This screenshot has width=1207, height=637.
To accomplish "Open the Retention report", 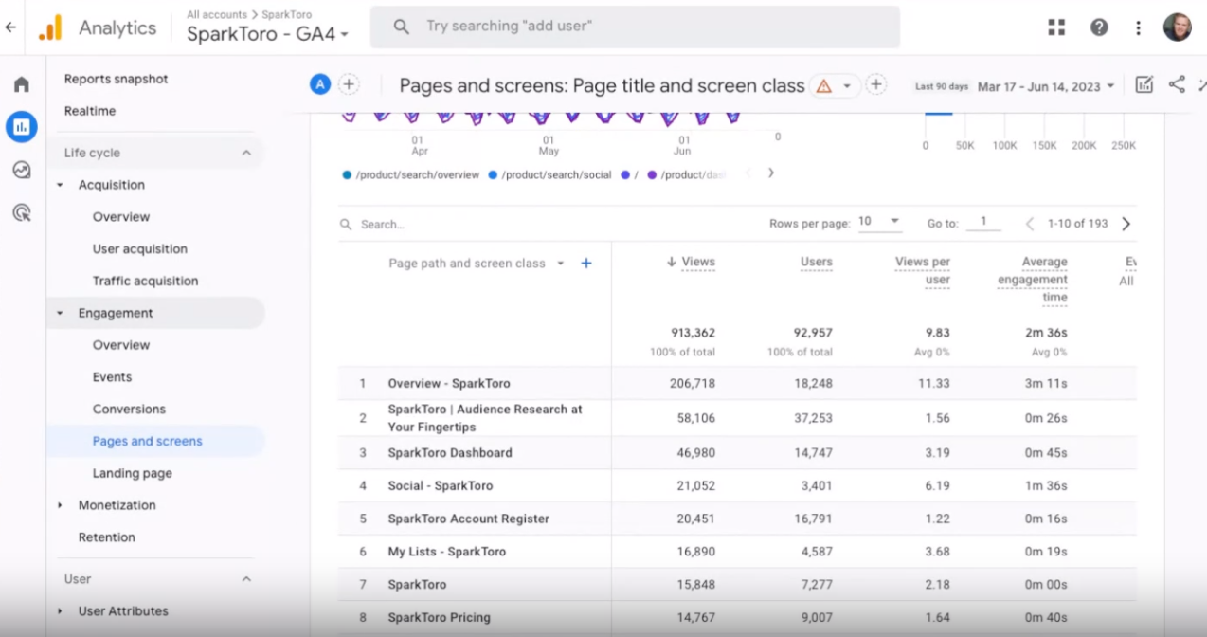I will click(107, 537).
